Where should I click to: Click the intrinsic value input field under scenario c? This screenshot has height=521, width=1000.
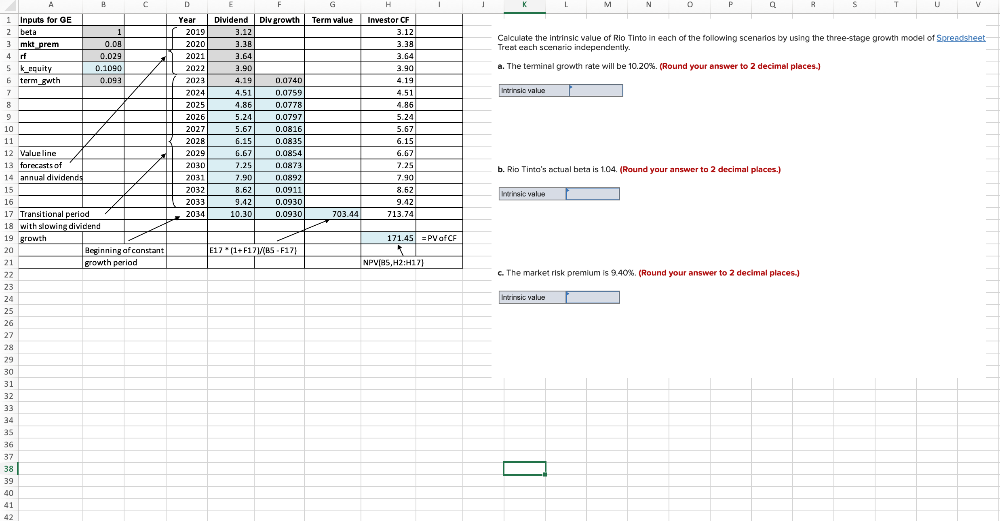coord(593,297)
